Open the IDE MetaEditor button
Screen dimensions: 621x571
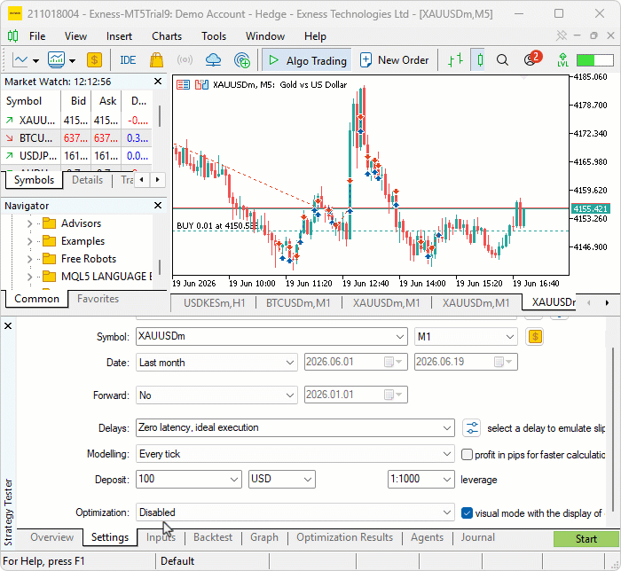click(x=128, y=60)
